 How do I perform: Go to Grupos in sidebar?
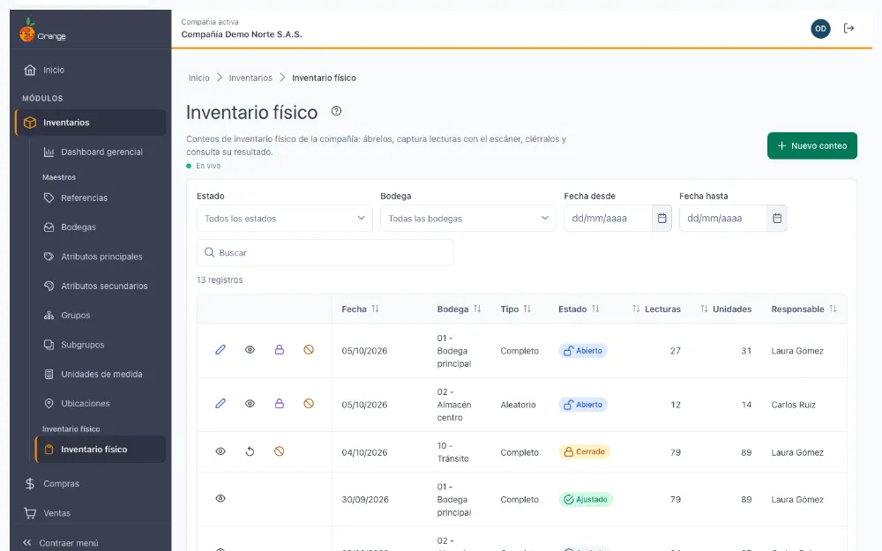tap(101, 316)
